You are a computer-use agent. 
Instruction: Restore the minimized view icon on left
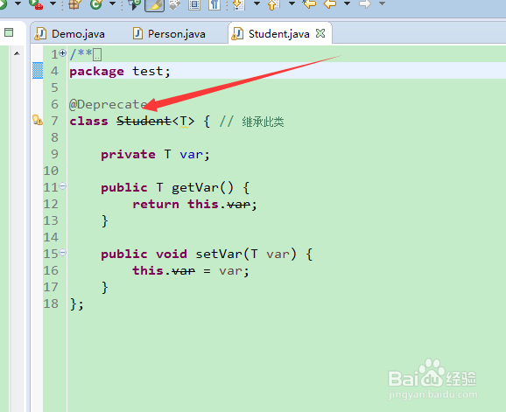9,32
